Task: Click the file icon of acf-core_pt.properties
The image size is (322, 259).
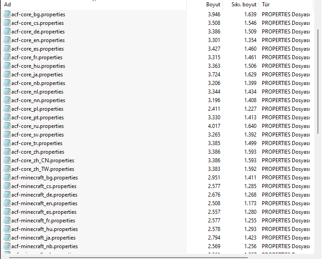Action: point(7,117)
